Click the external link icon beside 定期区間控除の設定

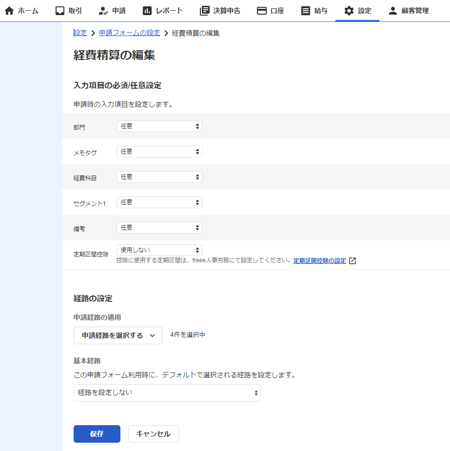click(x=352, y=261)
